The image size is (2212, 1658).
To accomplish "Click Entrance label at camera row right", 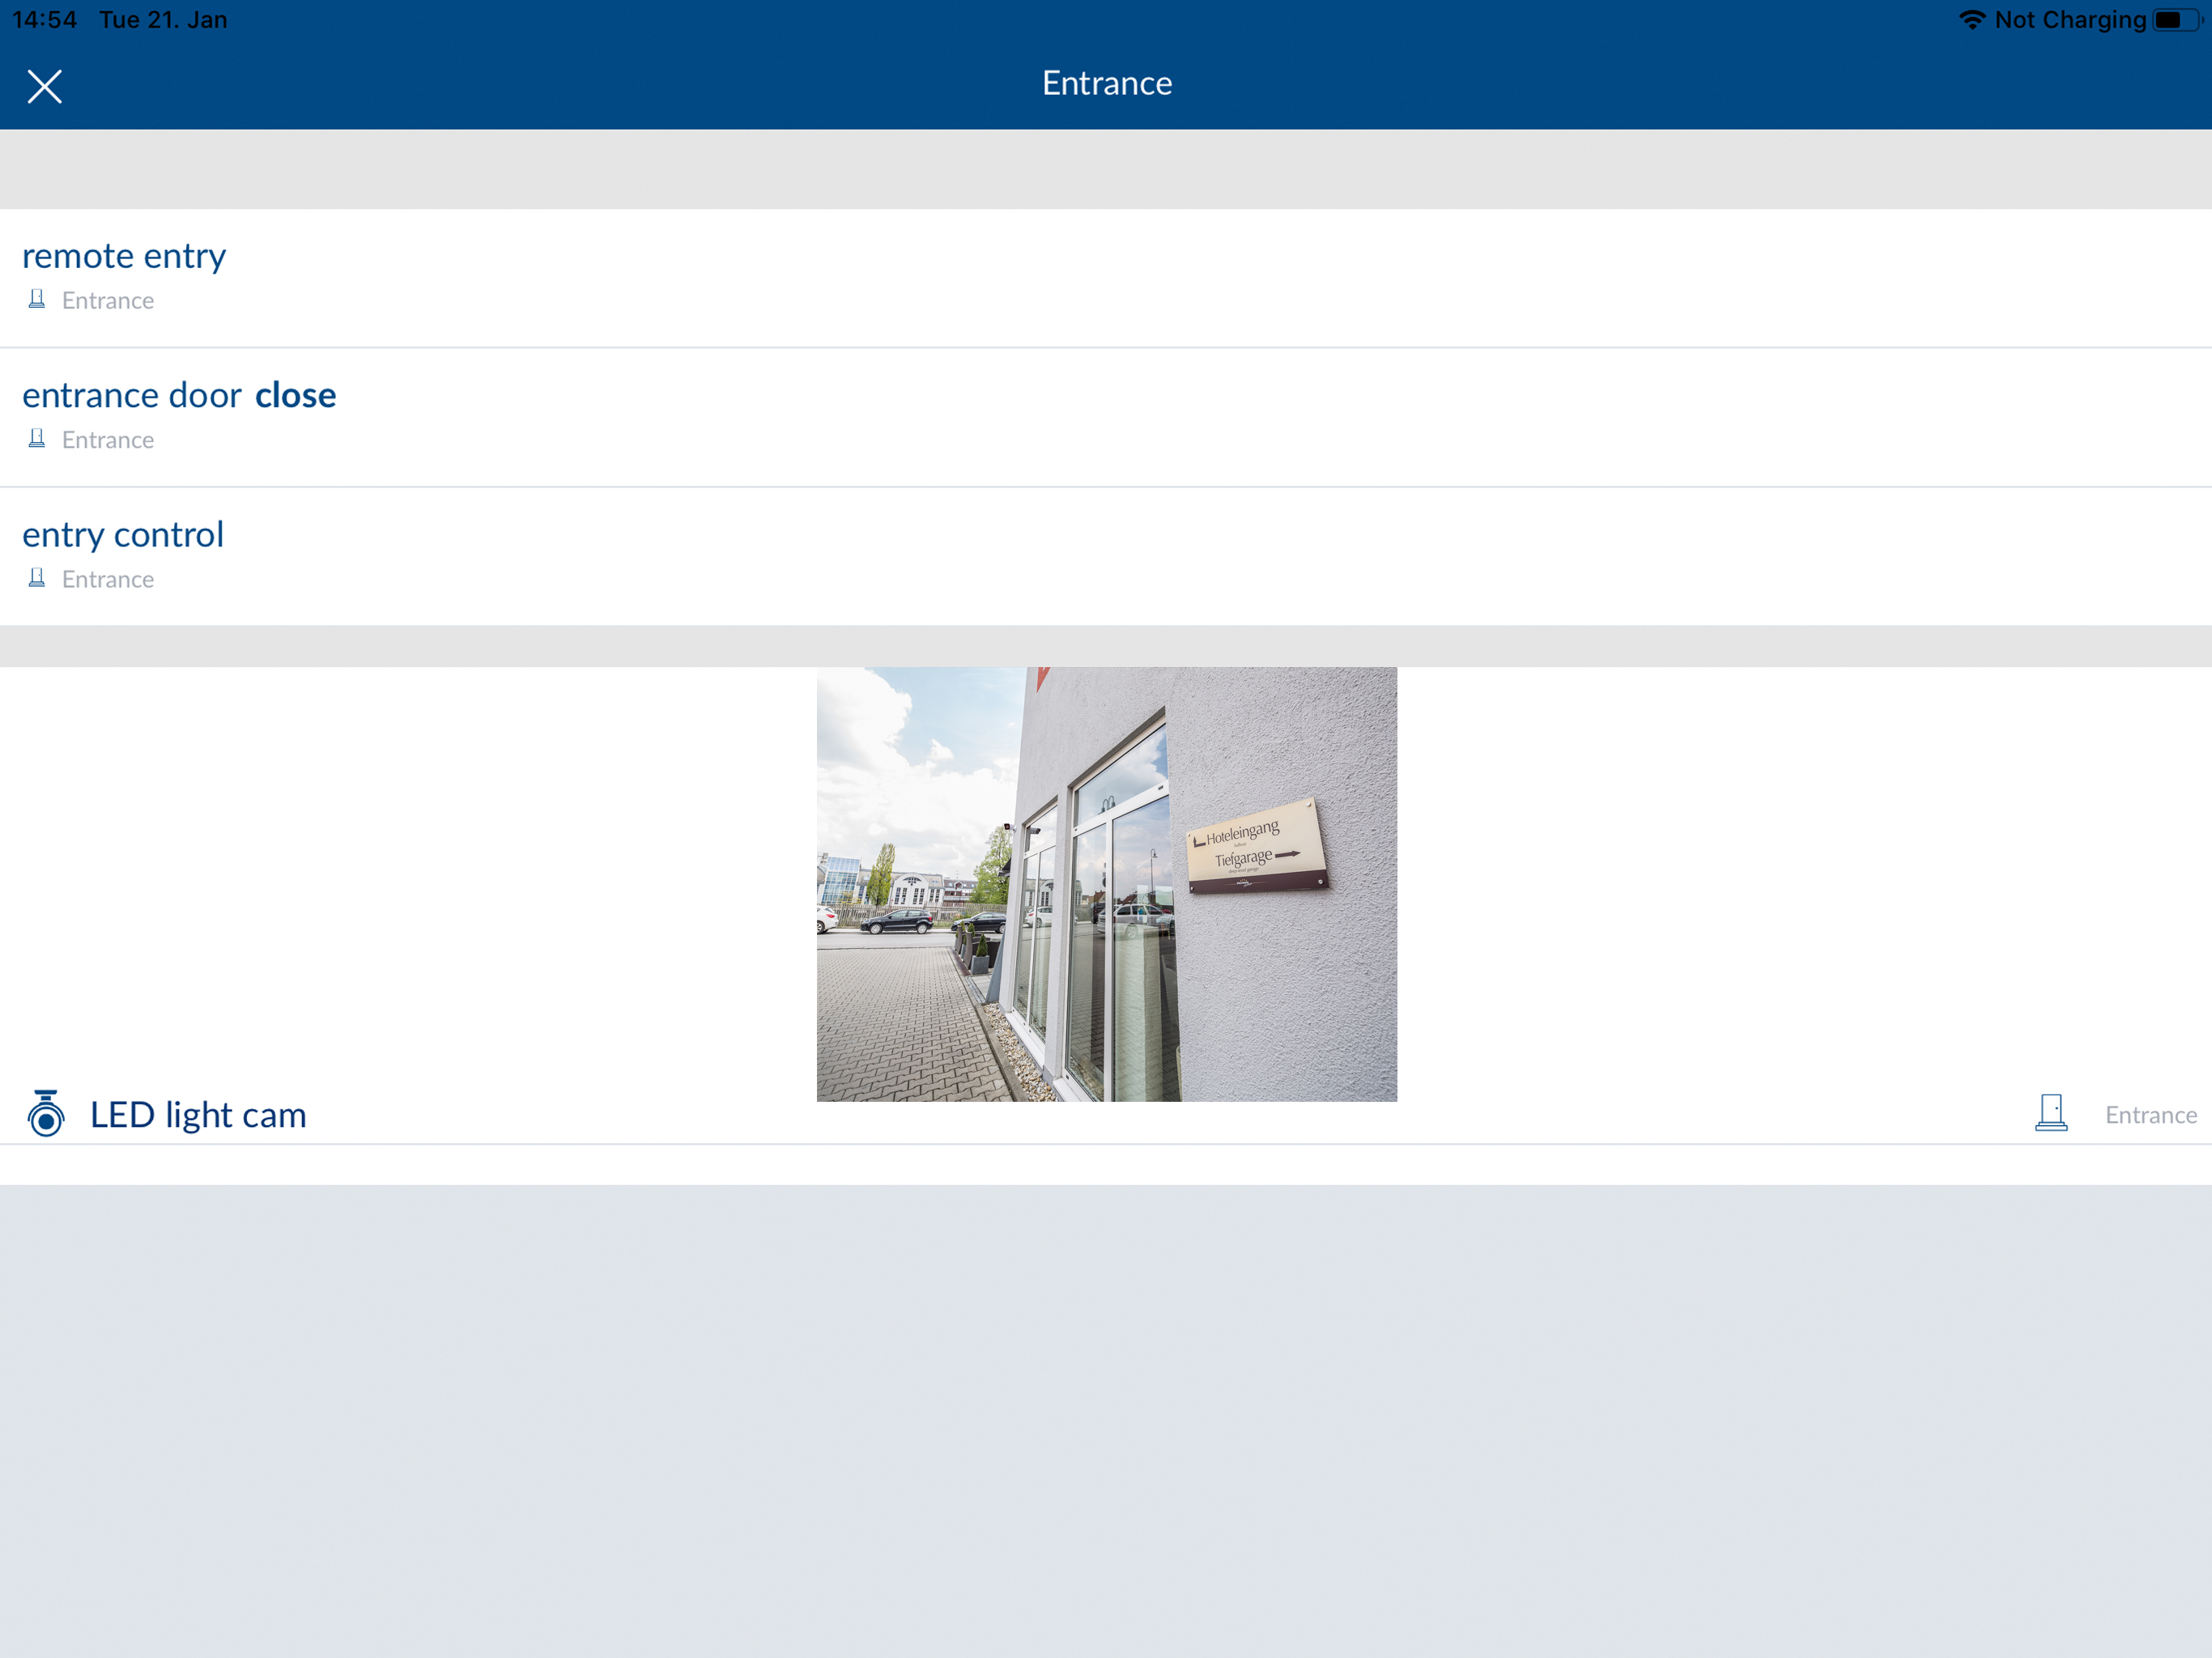I will tap(2150, 1115).
